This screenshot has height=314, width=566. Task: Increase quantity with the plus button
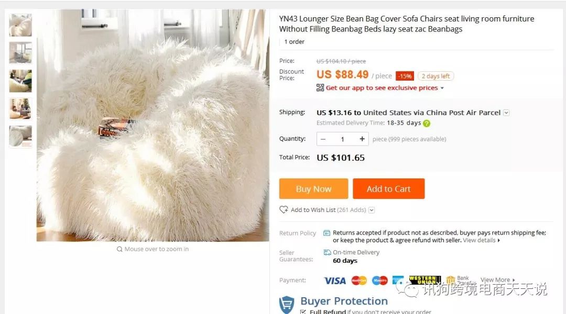(x=362, y=139)
